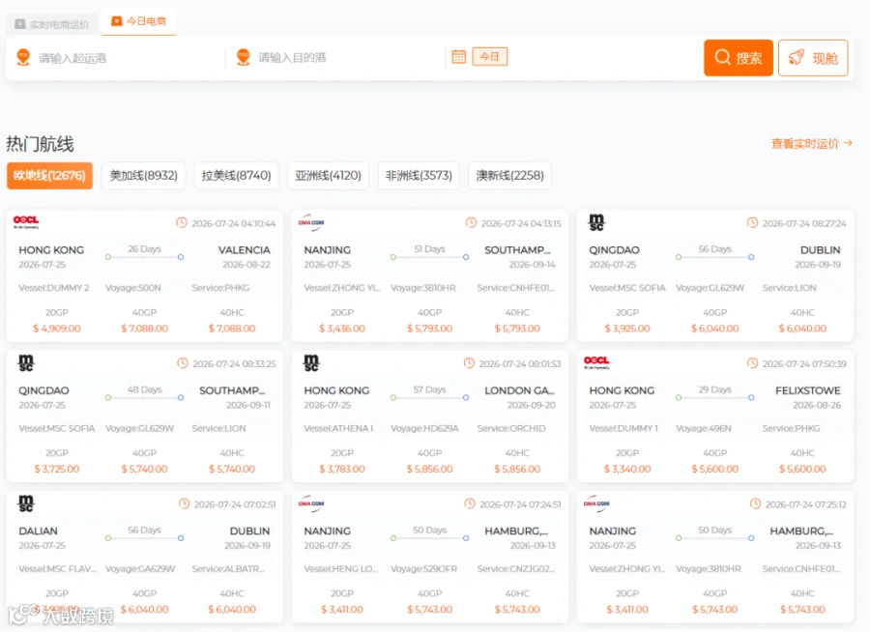Click clock icon beside 2026-07-24 07:25:12
The height and width of the screenshot is (632, 870).
(x=756, y=503)
